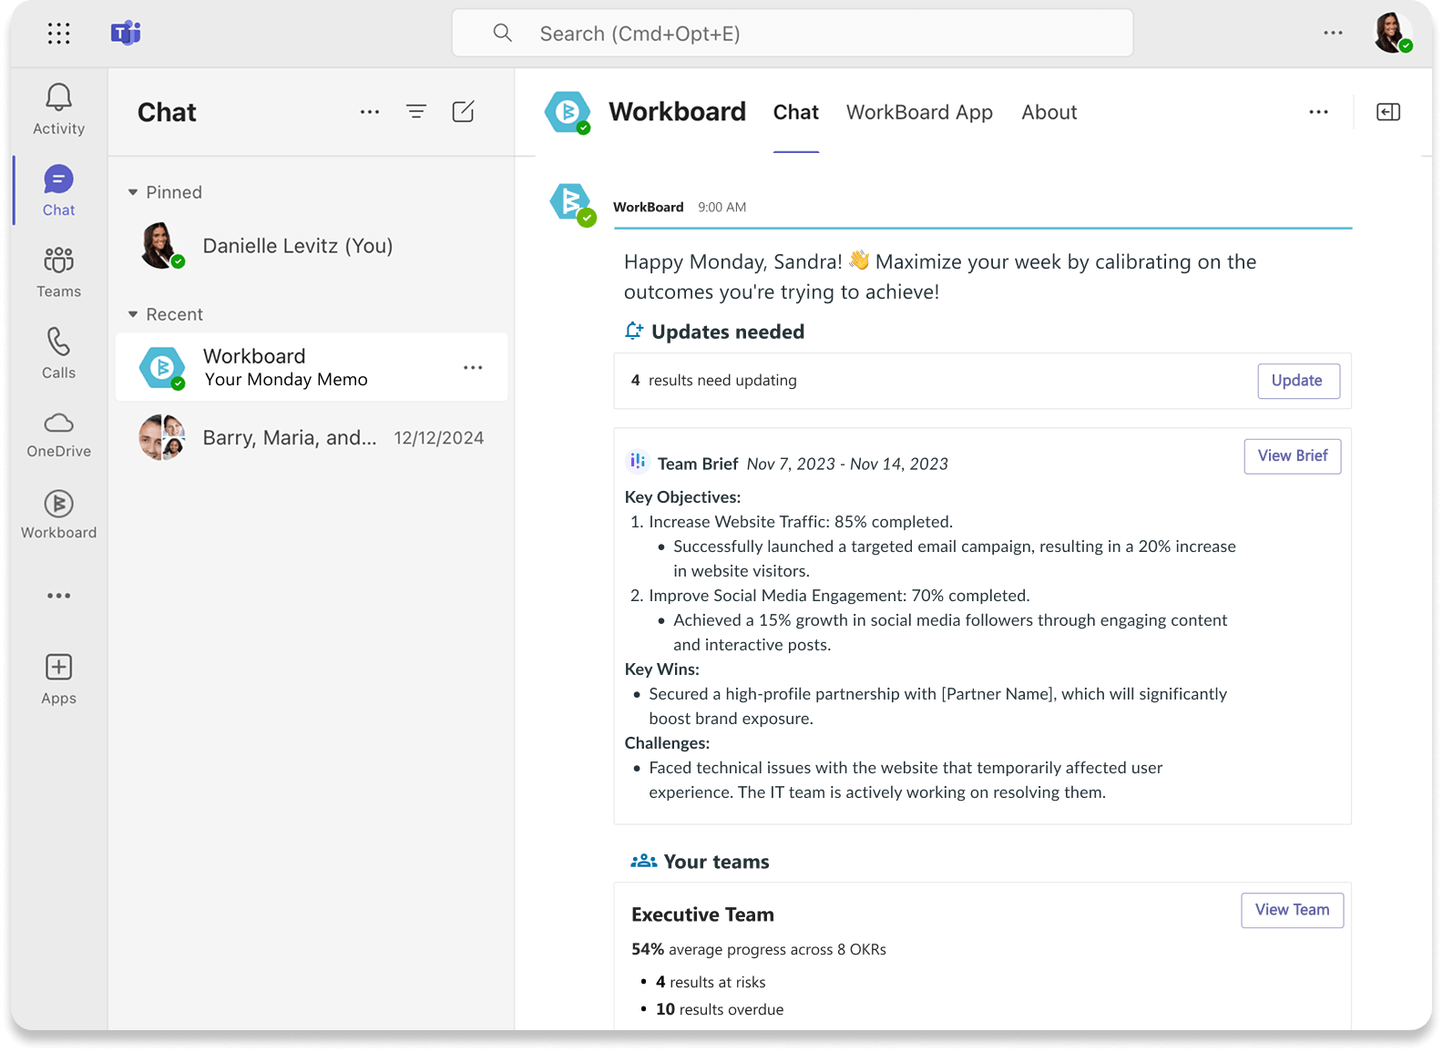Screen dimensions: 1443x1052
Task: Click in the Search box
Action: pyautogui.click(x=793, y=34)
